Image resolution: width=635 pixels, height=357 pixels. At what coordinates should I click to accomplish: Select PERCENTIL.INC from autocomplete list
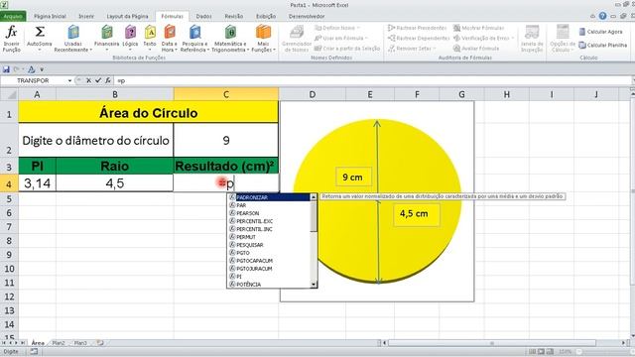tap(269, 229)
